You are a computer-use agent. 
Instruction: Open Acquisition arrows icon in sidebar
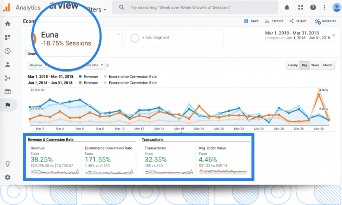8,78
